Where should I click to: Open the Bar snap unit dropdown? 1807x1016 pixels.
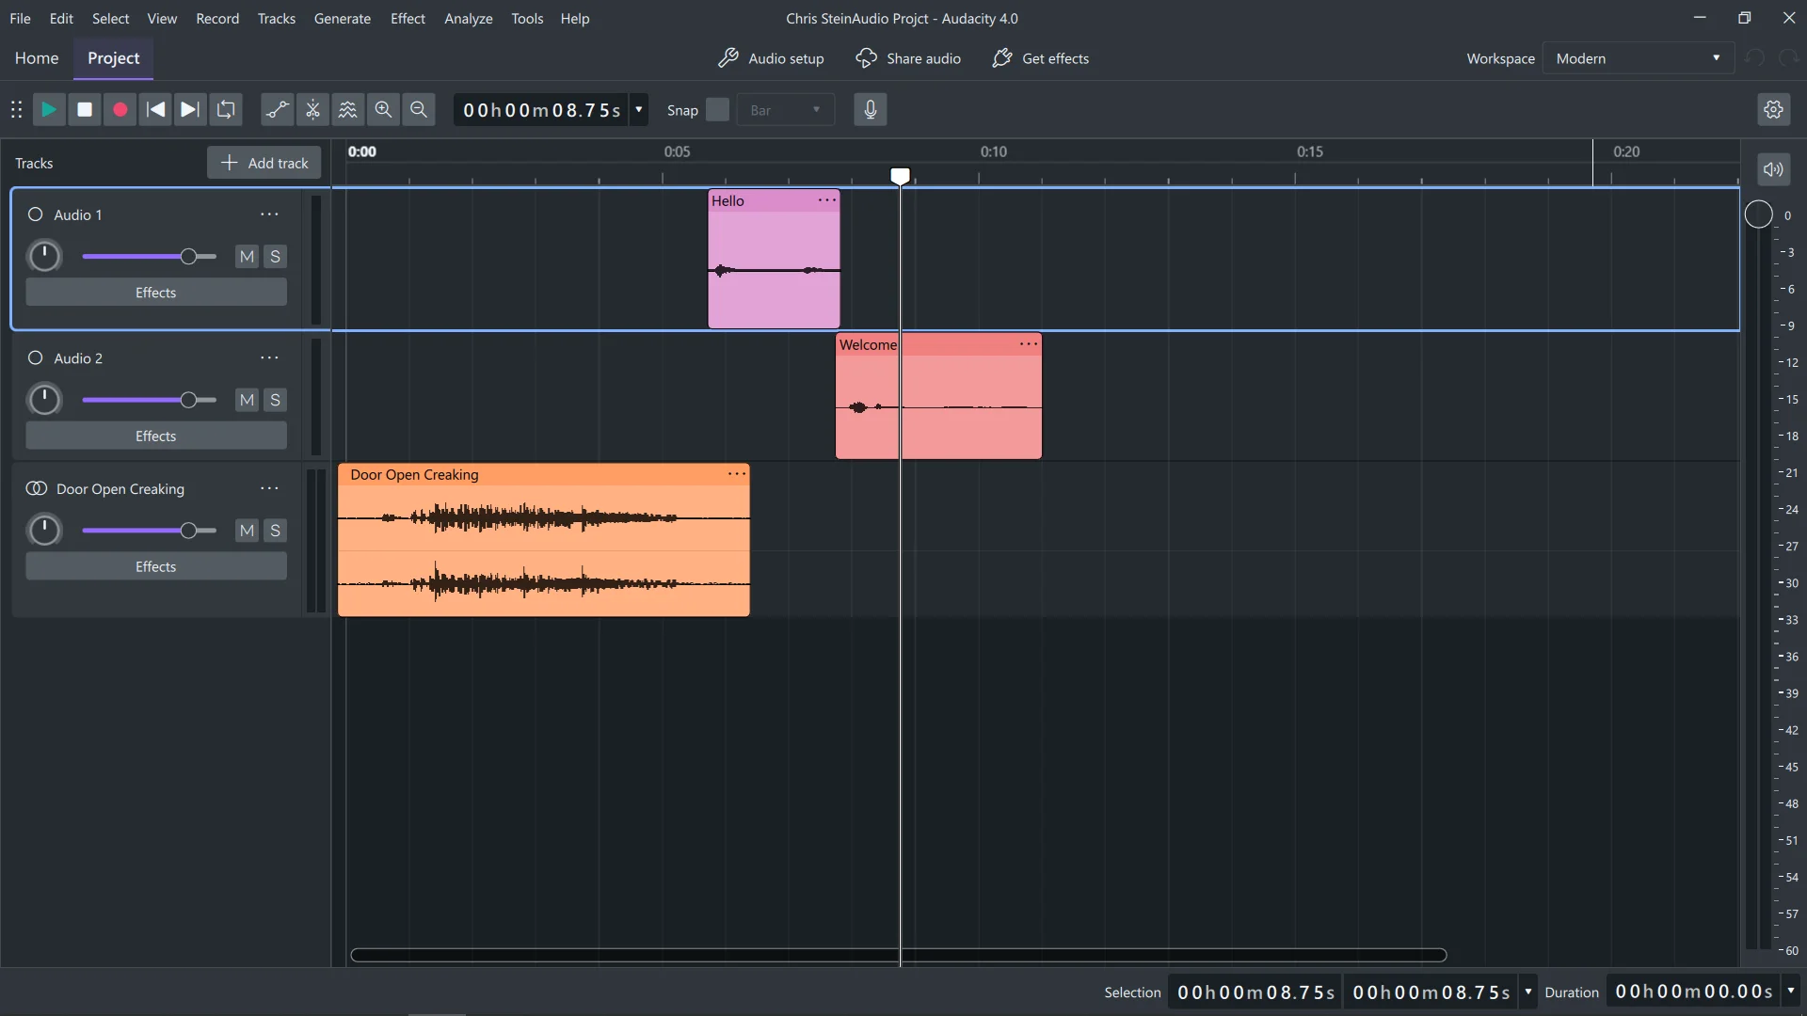pos(785,110)
